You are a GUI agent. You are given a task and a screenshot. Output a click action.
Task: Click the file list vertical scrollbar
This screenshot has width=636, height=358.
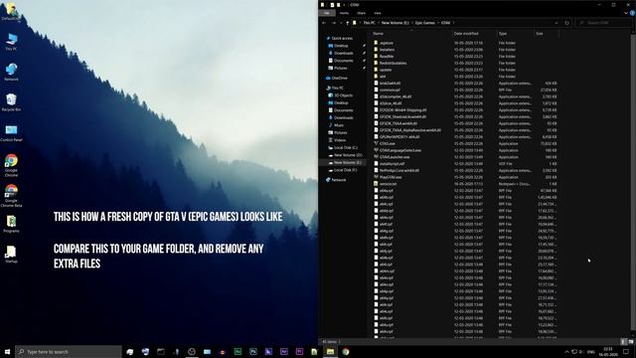click(x=633, y=183)
